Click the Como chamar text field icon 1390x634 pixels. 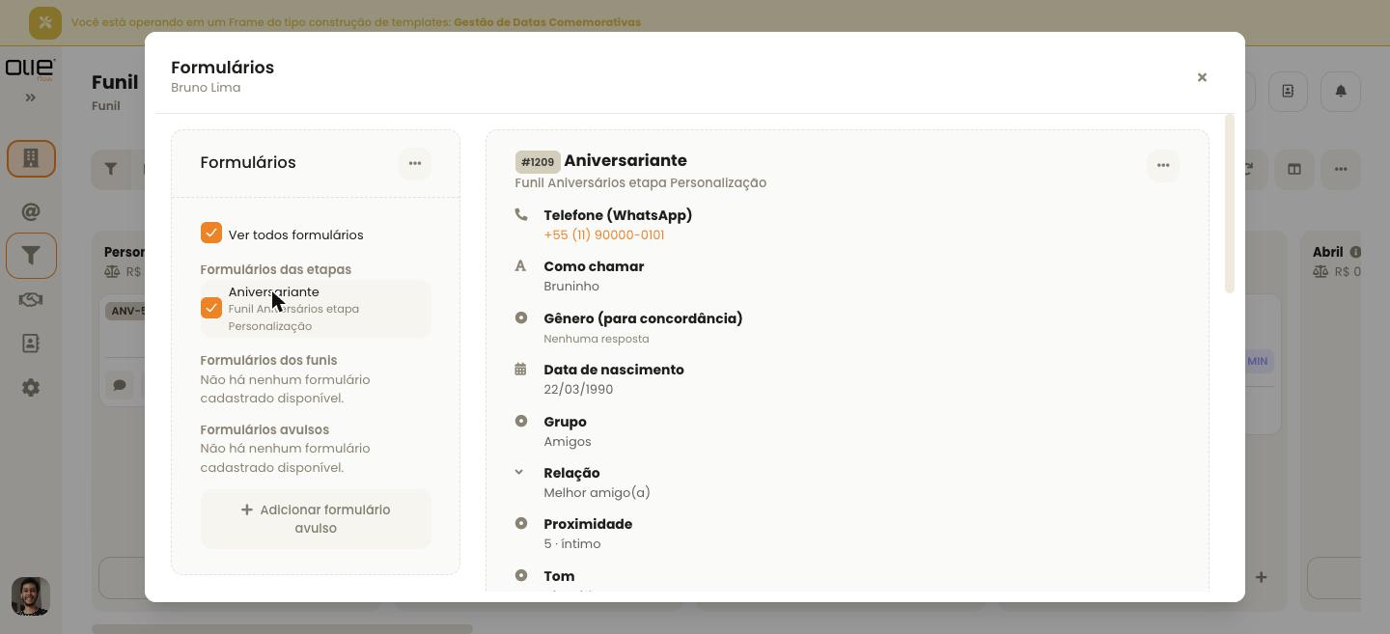[520, 265]
